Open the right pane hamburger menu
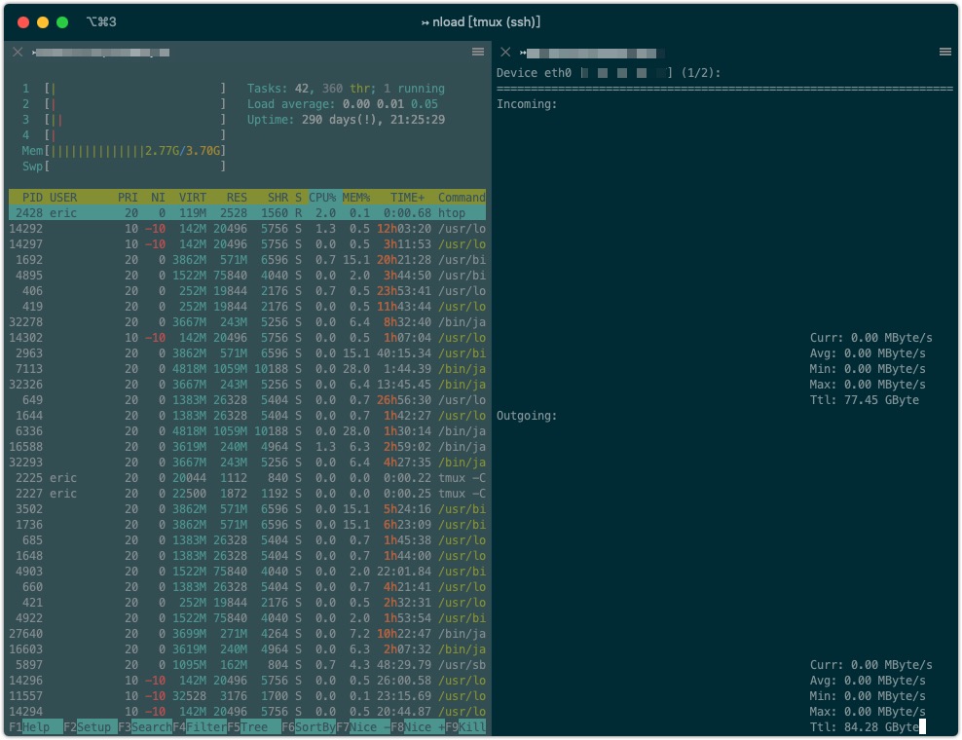Viewport: 962px width, 740px height. pos(945,53)
